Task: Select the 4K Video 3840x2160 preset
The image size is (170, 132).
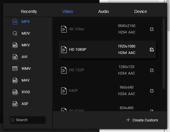Action: click(107, 29)
